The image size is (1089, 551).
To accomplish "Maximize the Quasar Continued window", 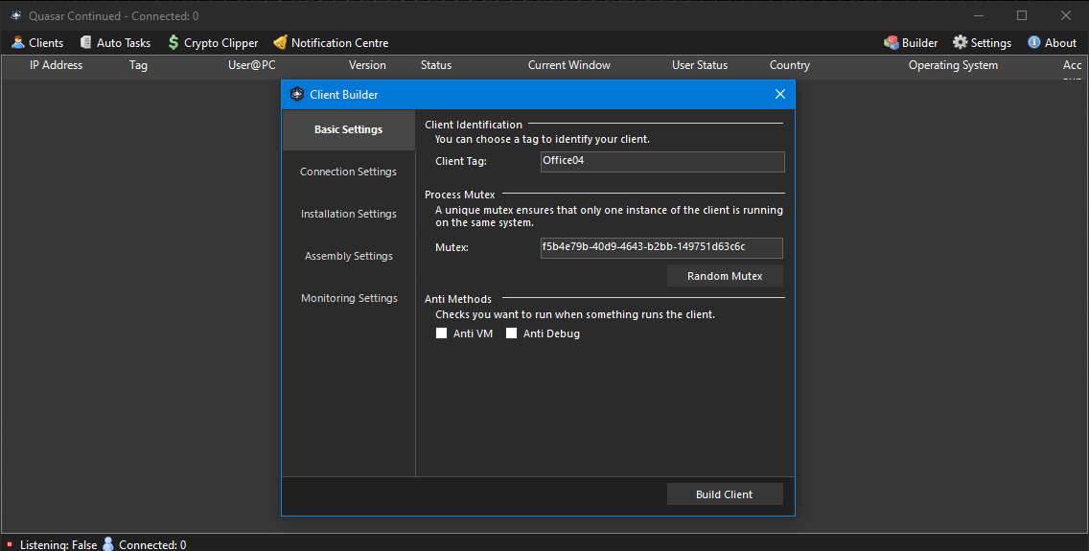I will (x=1022, y=15).
